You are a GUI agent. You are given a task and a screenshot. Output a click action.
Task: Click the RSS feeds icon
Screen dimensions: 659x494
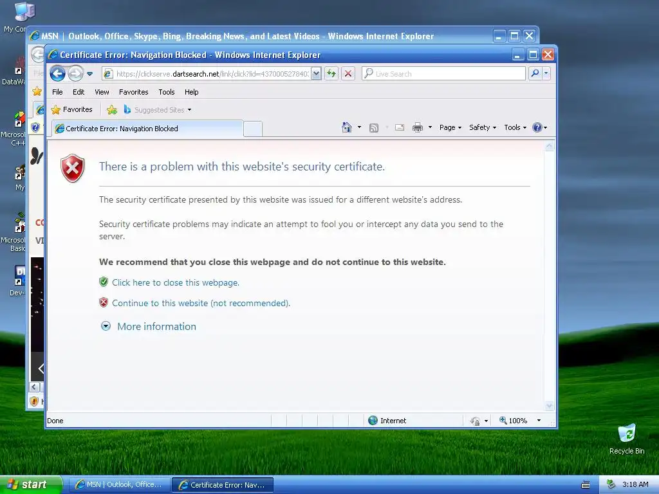point(374,128)
